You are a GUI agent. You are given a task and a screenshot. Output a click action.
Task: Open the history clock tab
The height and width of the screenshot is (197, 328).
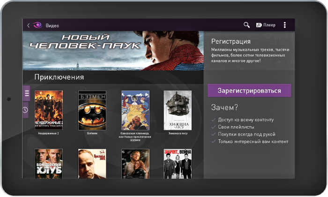click(25, 110)
